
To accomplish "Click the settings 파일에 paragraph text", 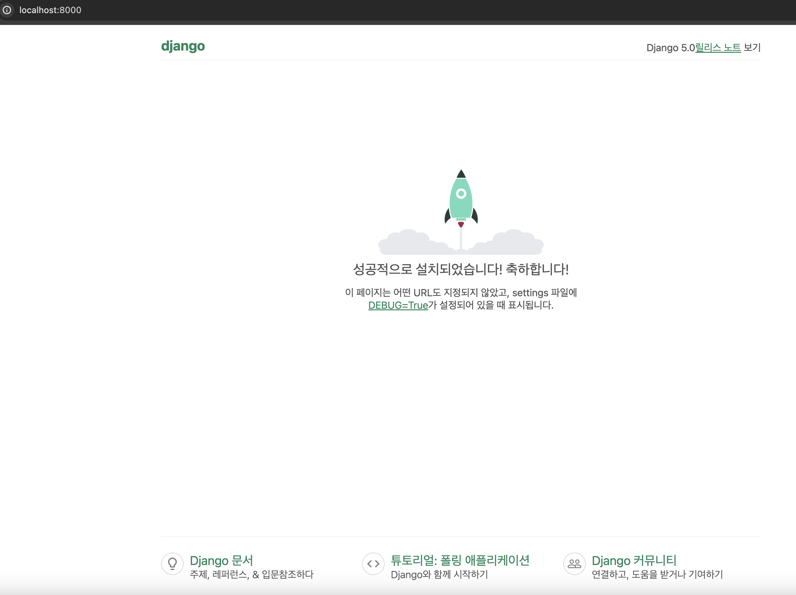I will (544, 293).
